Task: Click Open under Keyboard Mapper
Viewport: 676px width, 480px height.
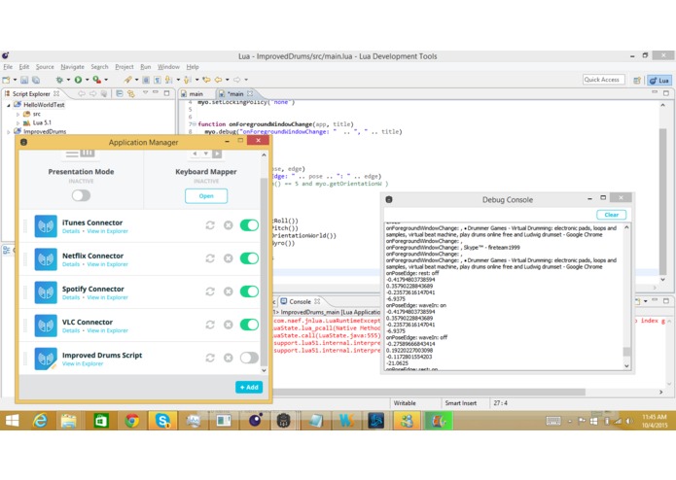Action: (206, 196)
